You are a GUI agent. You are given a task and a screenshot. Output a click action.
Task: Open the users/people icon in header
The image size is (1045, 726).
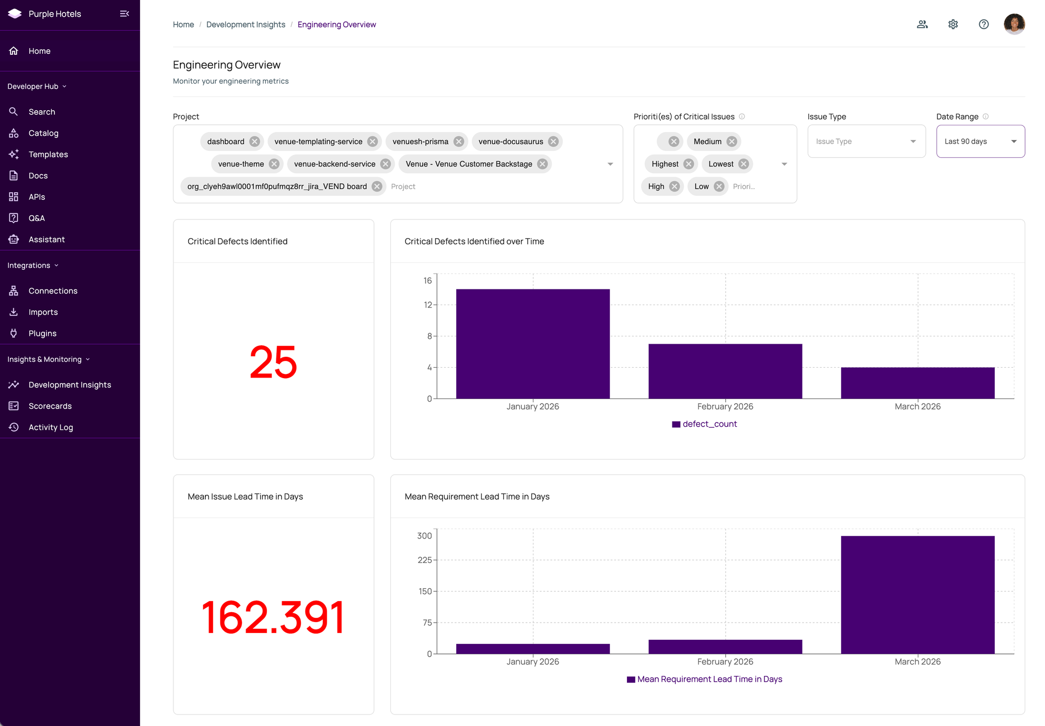point(923,24)
